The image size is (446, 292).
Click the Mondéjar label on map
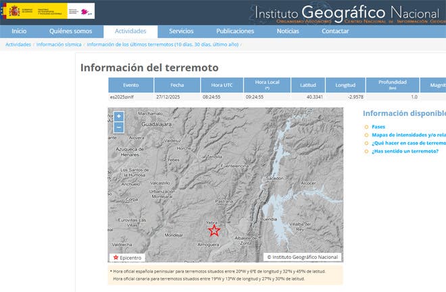coord(174,235)
